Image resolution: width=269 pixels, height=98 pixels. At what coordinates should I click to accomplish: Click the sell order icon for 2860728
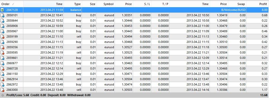click(x=2, y=68)
